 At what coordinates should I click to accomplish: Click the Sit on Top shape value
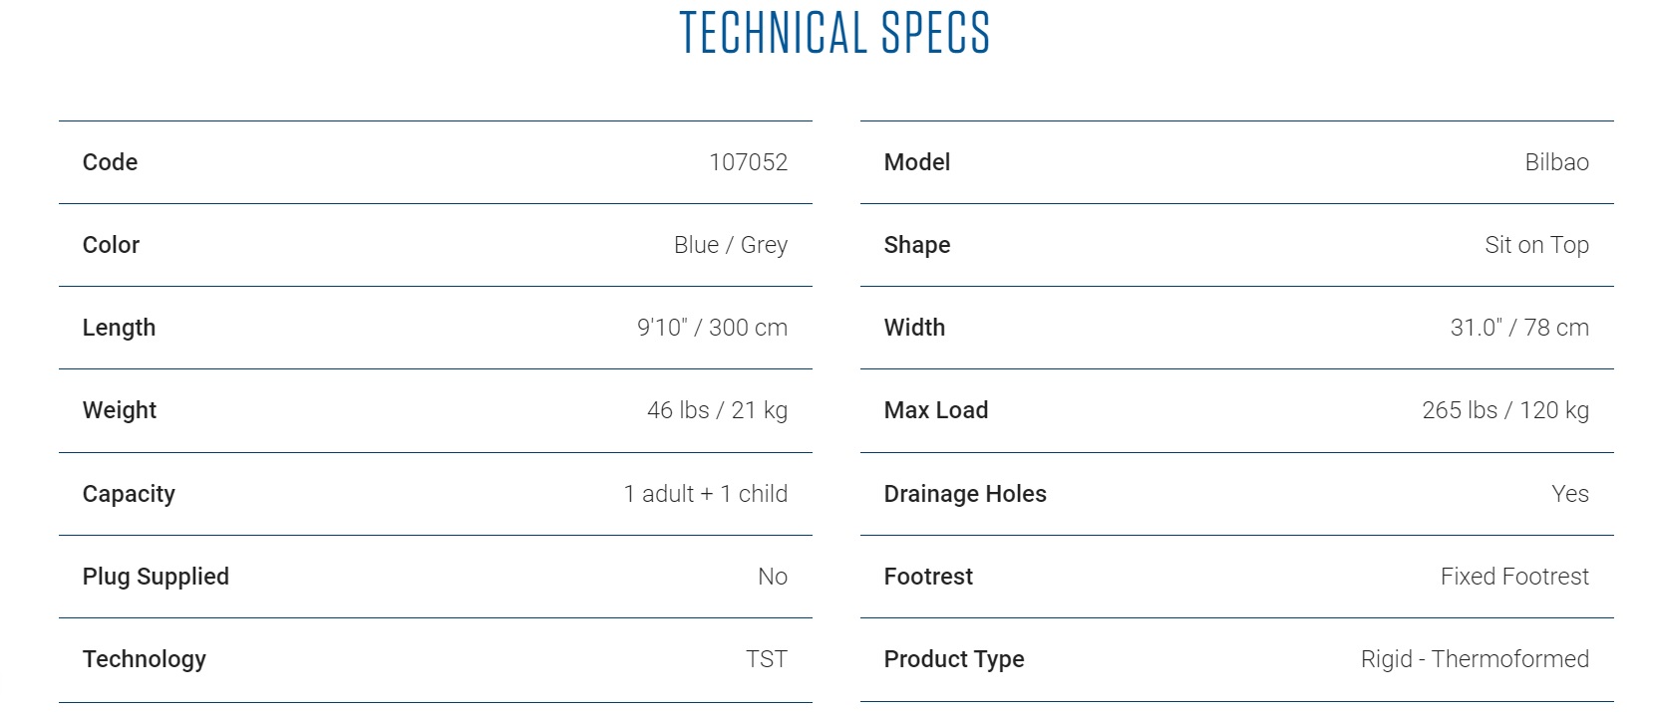coord(1536,245)
